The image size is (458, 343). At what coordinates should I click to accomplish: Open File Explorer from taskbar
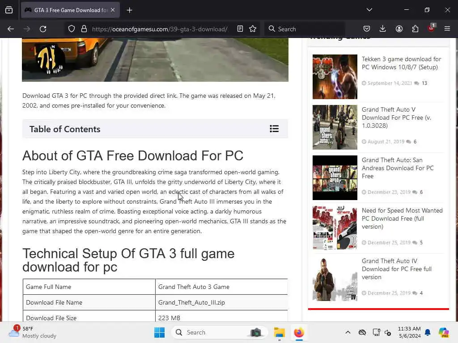[279, 332]
